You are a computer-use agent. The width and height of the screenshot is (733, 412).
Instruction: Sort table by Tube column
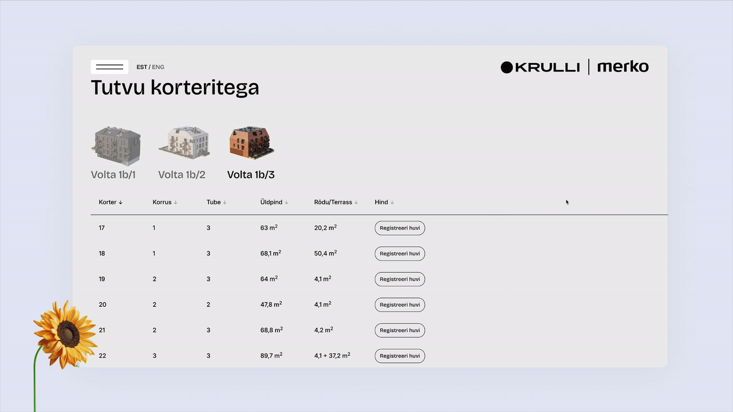[x=216, y=202]
